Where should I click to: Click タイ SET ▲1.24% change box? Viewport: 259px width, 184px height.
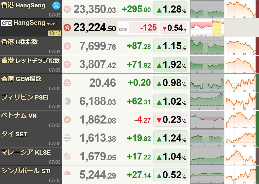171,138
